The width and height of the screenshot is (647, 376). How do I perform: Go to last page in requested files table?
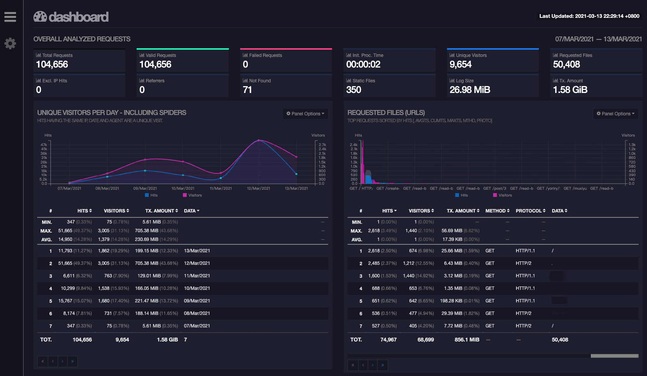(383, 365)
